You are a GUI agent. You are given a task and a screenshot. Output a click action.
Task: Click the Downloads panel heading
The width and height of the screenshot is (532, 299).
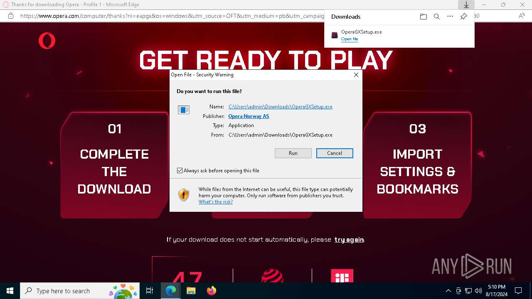tap(346, 17)
